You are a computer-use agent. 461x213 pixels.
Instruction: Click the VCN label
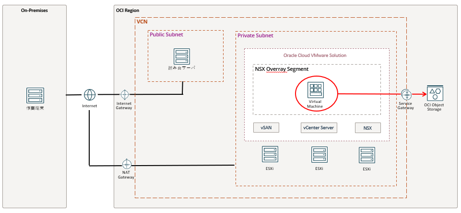[142, 22]
